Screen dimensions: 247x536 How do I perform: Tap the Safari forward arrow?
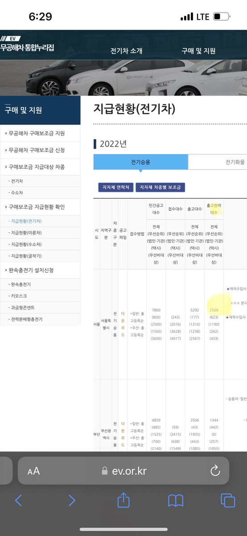pos(72,500)
